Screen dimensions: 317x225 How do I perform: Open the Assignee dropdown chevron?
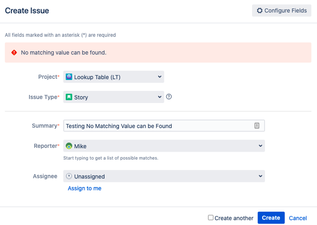point(260,176)
